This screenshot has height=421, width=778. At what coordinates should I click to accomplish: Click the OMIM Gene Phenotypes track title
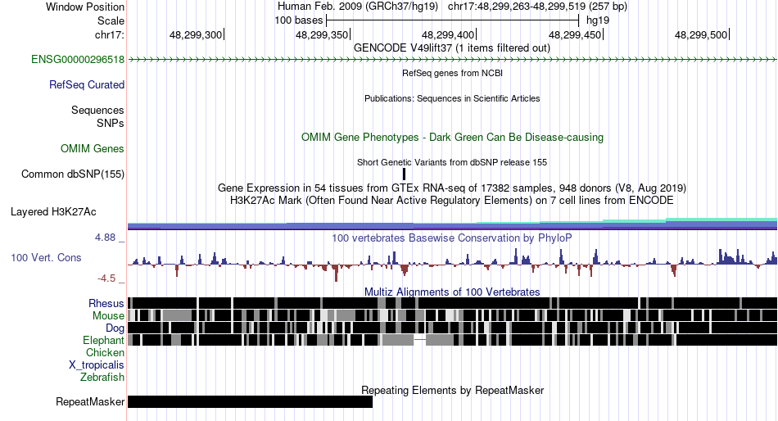pos(452,138)
